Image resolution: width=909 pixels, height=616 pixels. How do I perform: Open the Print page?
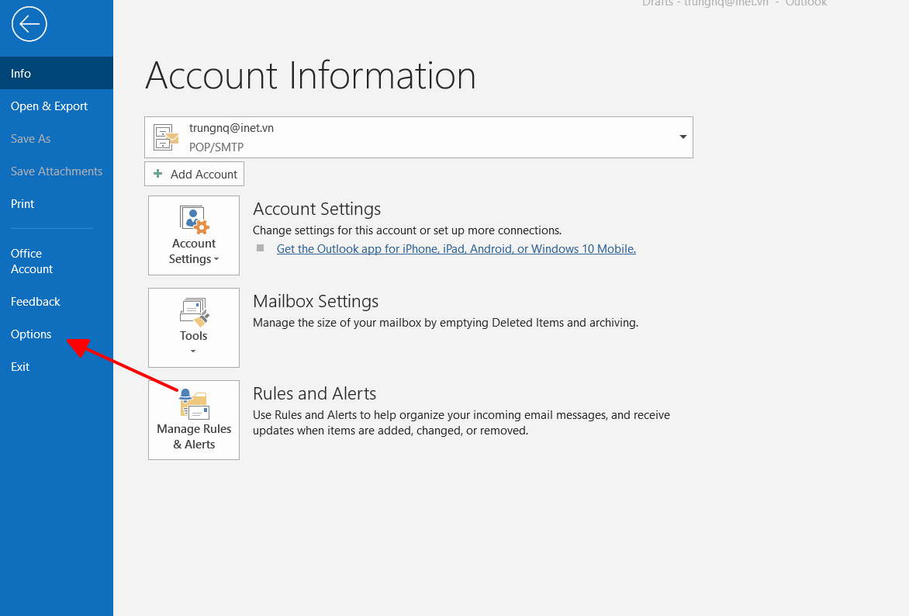(x=57, y=203)
